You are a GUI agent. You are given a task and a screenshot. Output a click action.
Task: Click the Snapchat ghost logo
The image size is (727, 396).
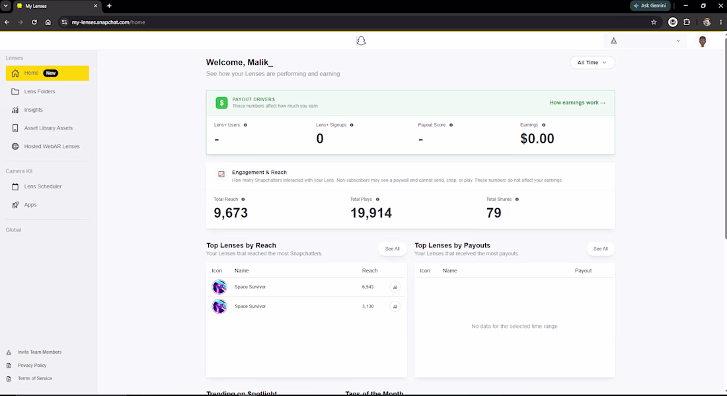click(x=361, y=41)
